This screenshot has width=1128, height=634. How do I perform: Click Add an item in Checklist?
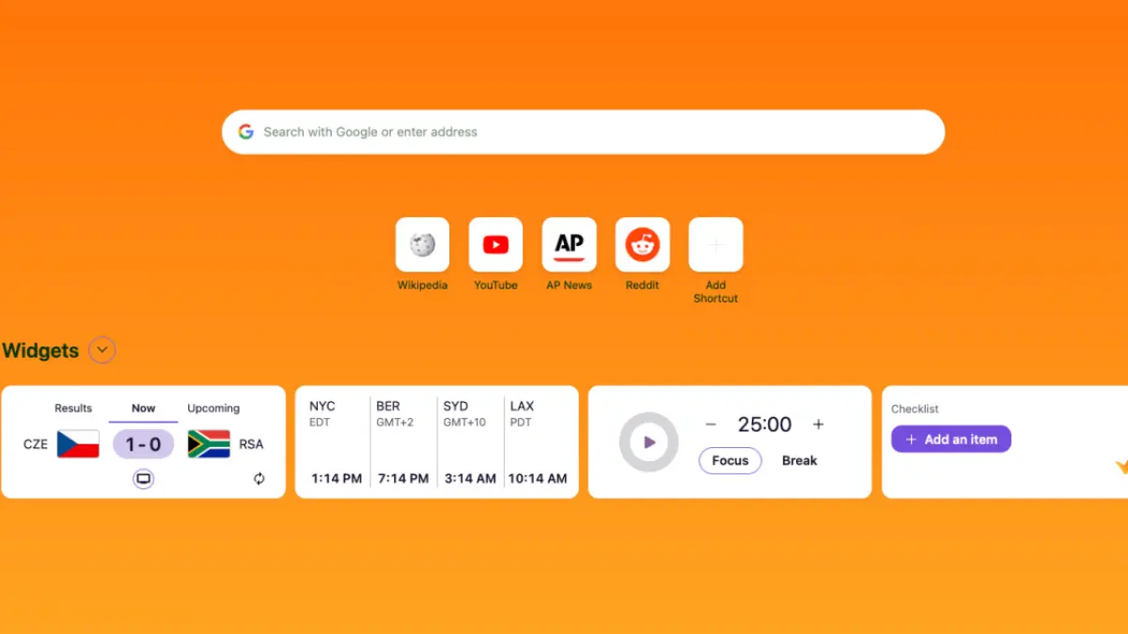951,439
